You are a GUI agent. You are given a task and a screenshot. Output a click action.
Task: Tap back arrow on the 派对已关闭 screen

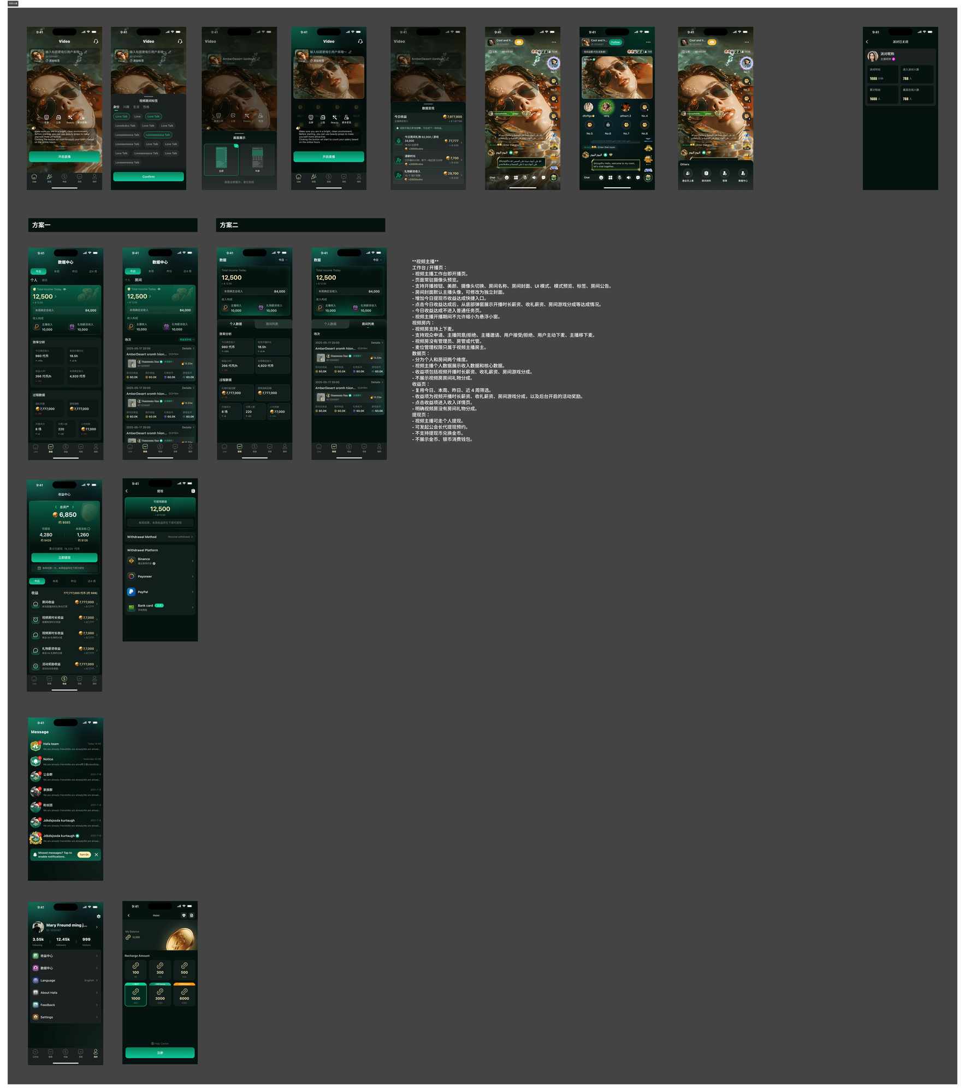867,41
